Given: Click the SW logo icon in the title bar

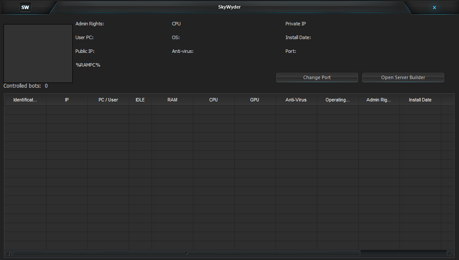Looking at the screenshot, I should 25,7.
